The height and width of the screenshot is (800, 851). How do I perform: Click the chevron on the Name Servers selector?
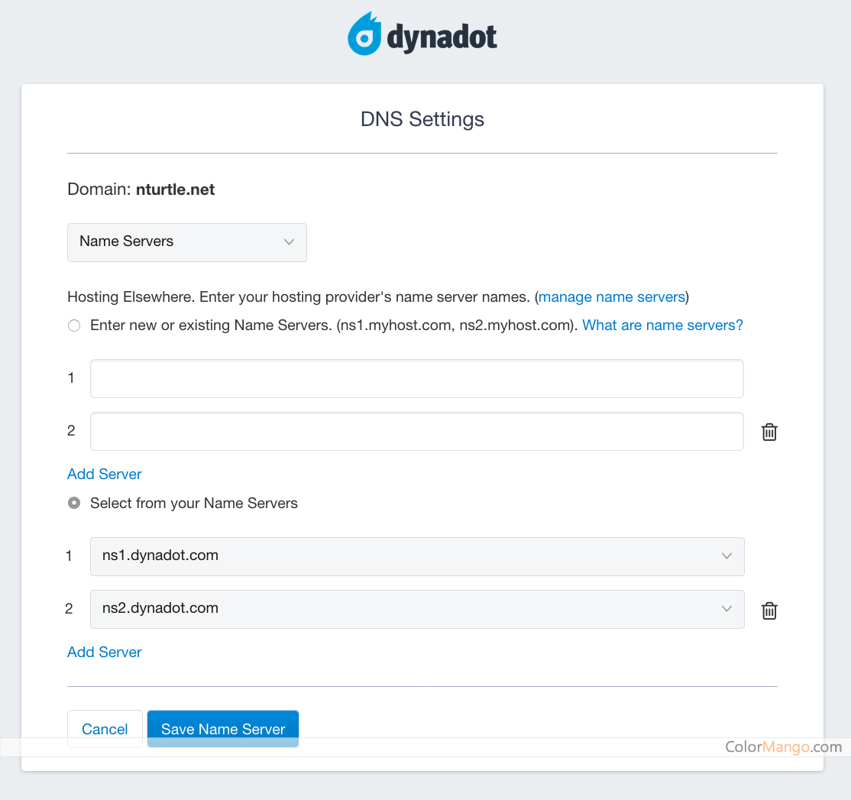coord(289,241)
